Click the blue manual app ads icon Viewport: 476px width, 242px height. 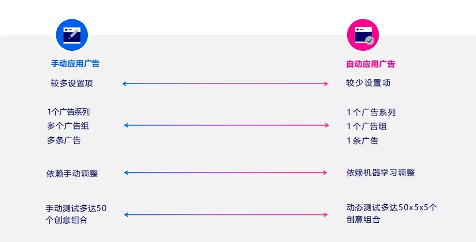(72, 35)
